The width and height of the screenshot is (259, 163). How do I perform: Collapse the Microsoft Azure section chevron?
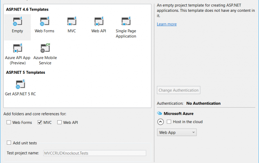[x=161, y=122]
